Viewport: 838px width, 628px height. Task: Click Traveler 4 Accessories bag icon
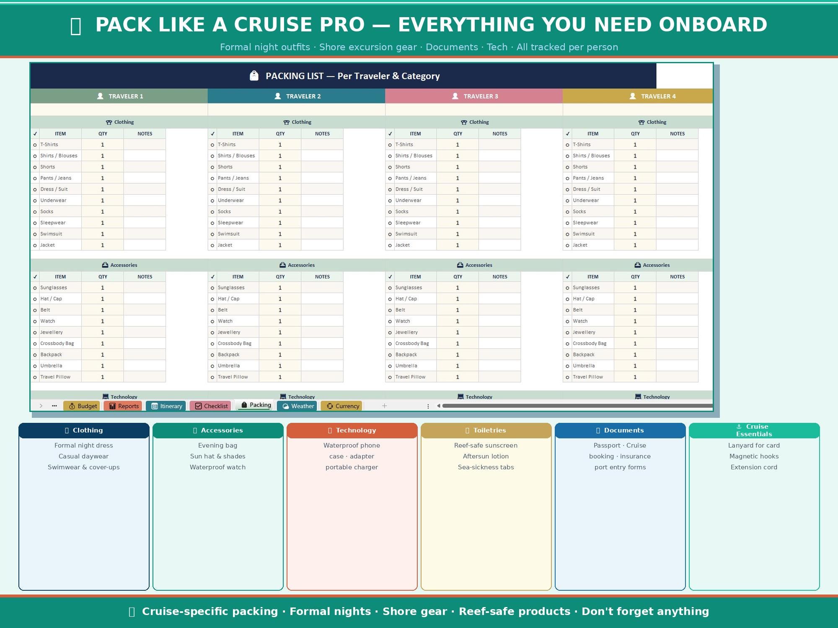pos(638,265)
